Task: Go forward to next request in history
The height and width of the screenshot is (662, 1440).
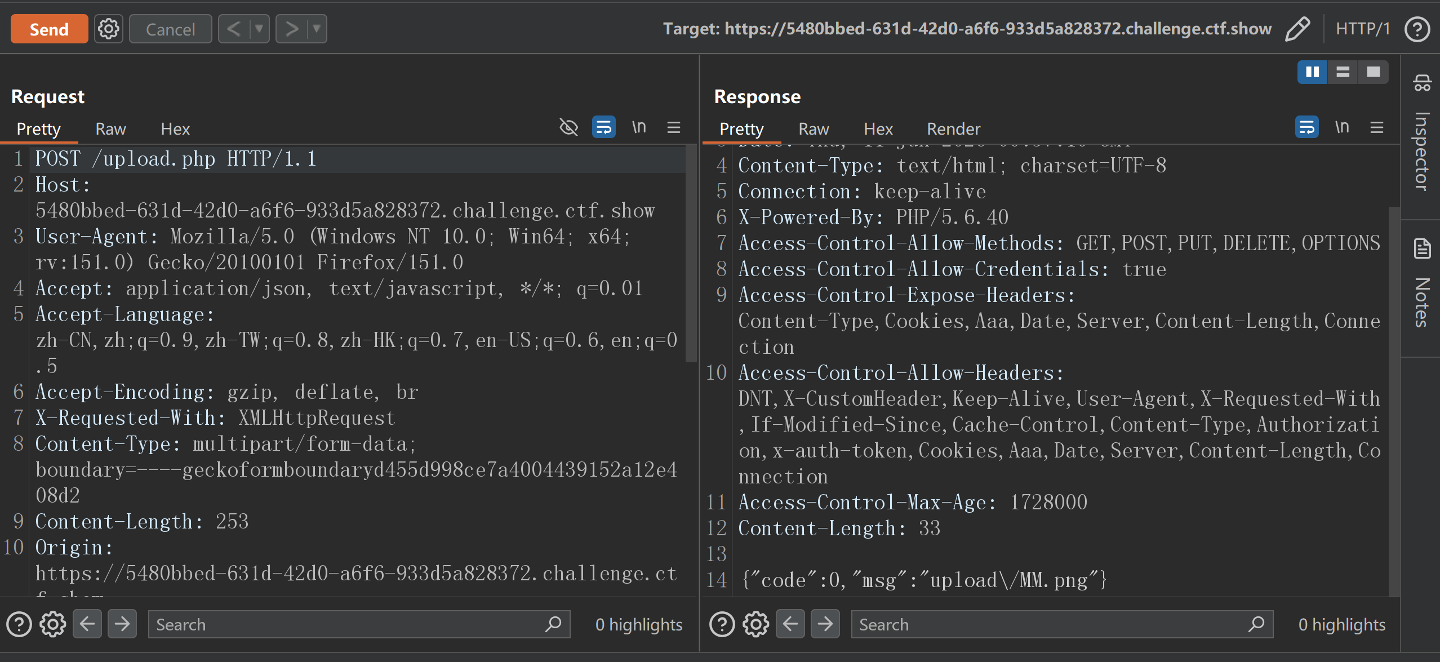Action: (x=291, y=29)
